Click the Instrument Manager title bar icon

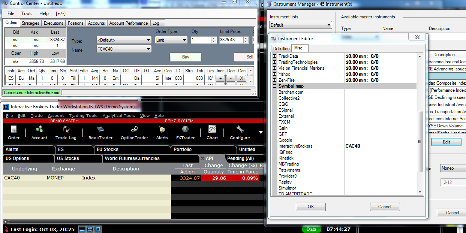[x=270, y=4]
